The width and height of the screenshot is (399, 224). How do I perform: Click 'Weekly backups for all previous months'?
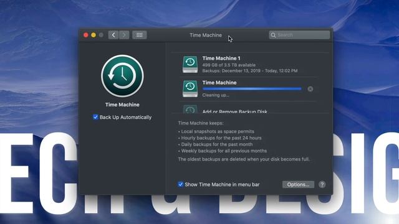[x=224, y=151]
